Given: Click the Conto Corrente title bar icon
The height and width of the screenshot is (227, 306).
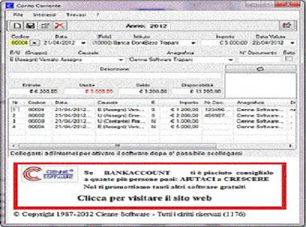Looking at the screenshot, I should [9, 5].
